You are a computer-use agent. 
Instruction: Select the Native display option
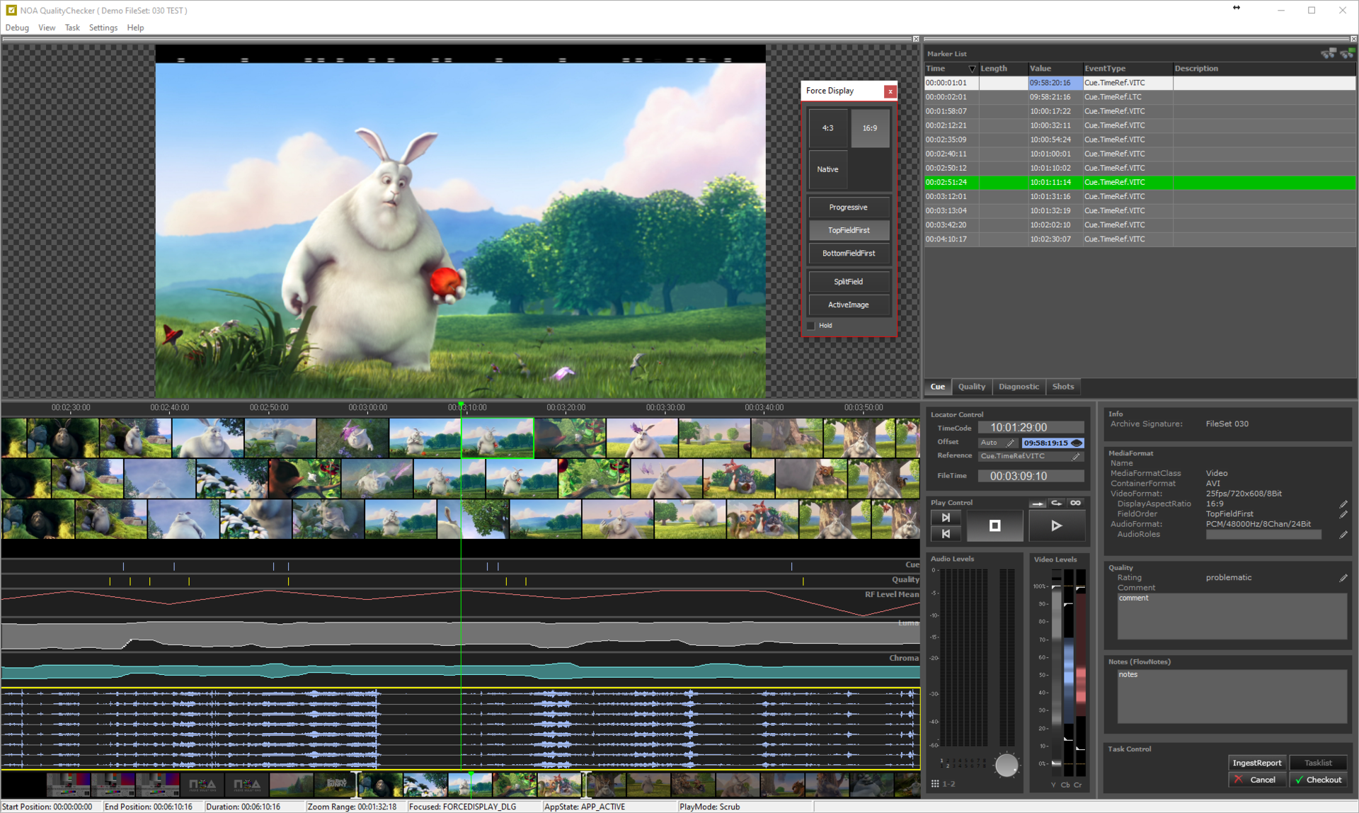click(827, 169)
